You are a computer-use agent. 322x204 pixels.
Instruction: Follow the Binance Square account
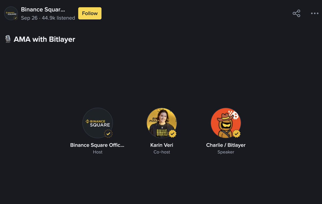click(x=90, y=13)
